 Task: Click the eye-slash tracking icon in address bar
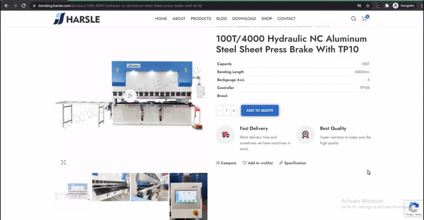[x=359, y=5]
